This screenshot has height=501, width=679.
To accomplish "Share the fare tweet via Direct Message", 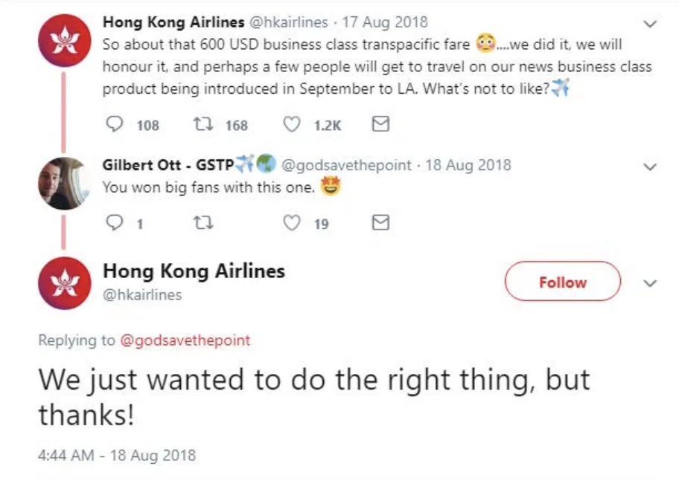I will point(380,124).
